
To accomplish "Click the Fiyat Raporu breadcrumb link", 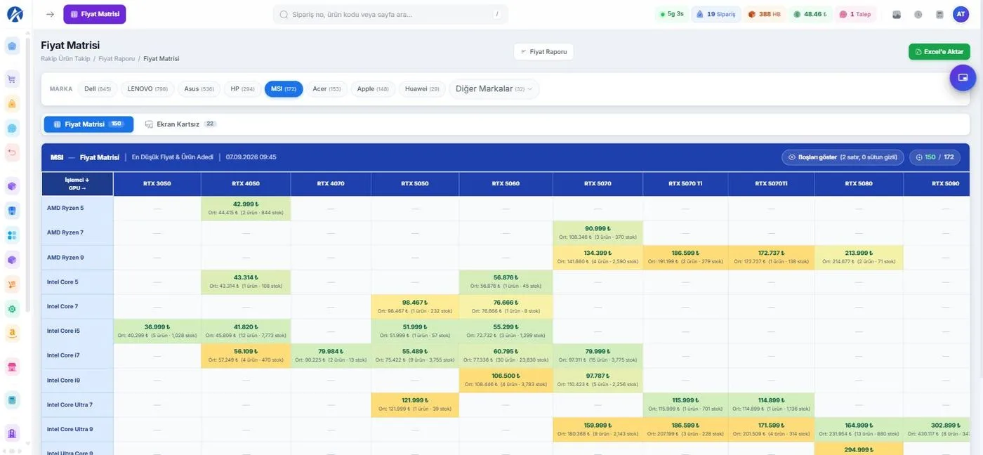I will 117,59.
